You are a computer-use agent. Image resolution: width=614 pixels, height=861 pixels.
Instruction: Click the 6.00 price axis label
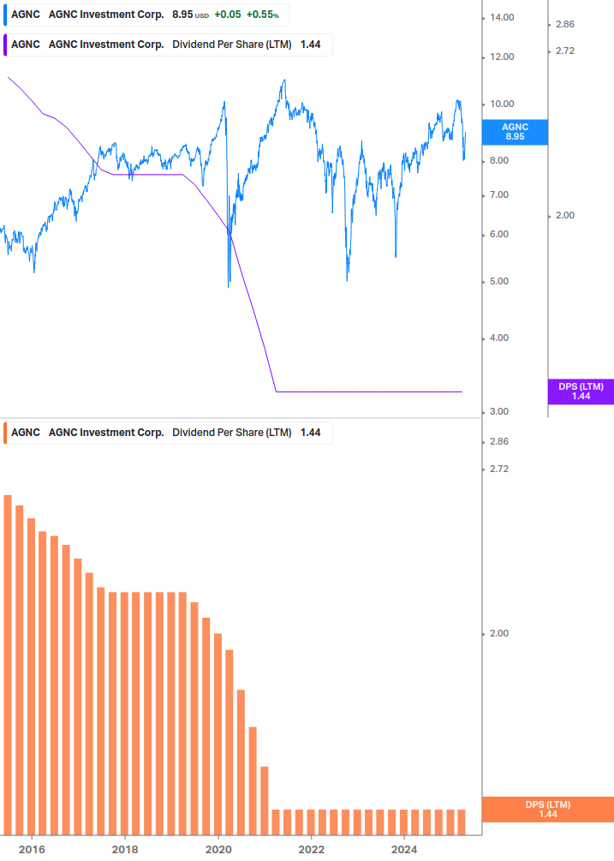pyautogui.click(x=498, y=235)
